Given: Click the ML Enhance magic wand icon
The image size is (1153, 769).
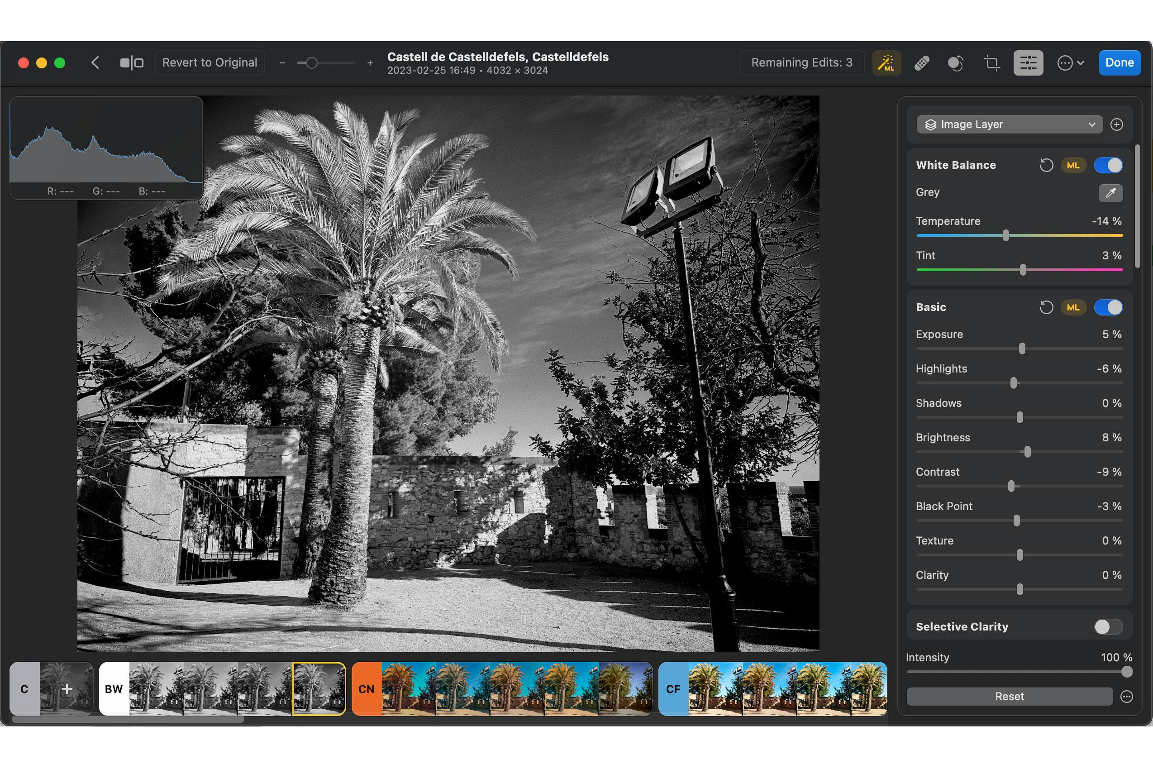Looking at the screenshot, I should click(x=886, y=63).
